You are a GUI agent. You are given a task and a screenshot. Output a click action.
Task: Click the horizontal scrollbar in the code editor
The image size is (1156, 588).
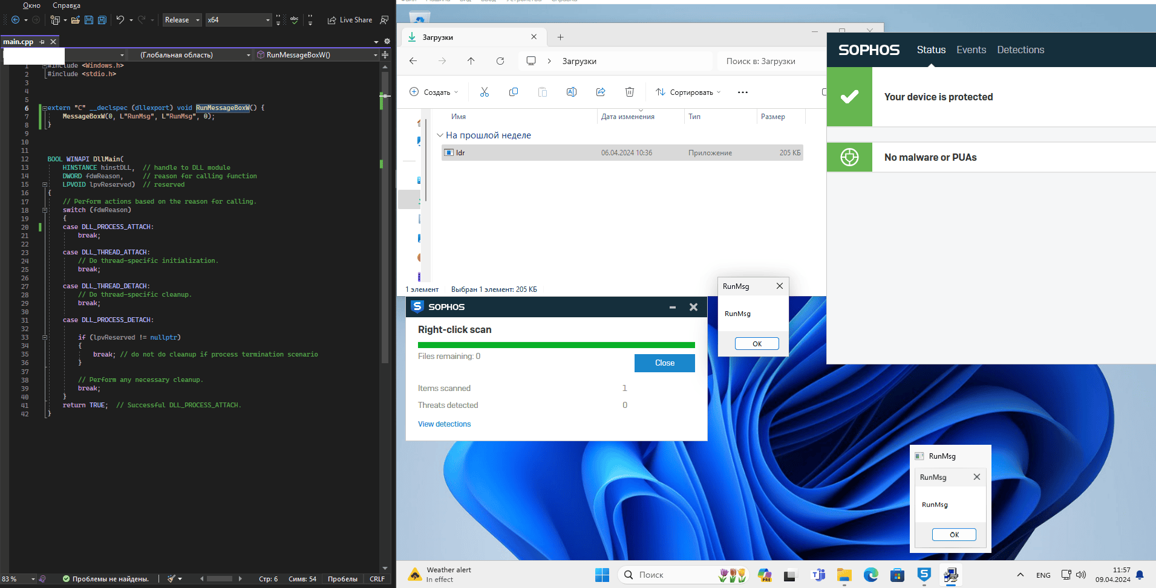pos(219,579)
